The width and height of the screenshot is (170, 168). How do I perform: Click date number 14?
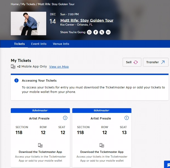(53, 21)
